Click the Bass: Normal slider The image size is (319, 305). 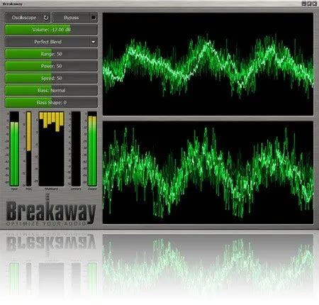click(x=51, y=90)
